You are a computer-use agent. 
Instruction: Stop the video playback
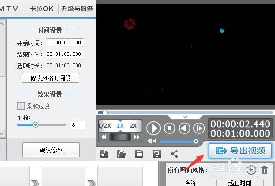170,128
